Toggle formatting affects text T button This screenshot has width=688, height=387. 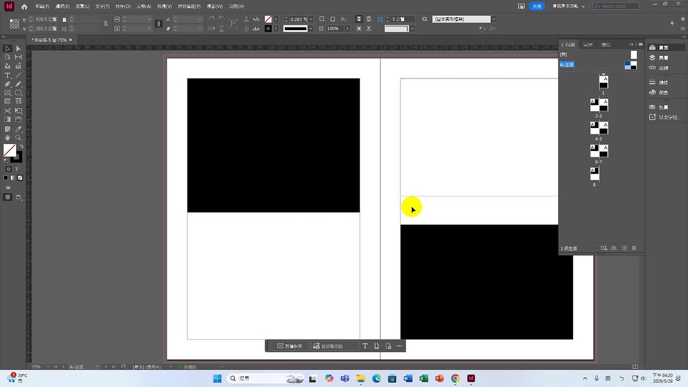point(17,169)
